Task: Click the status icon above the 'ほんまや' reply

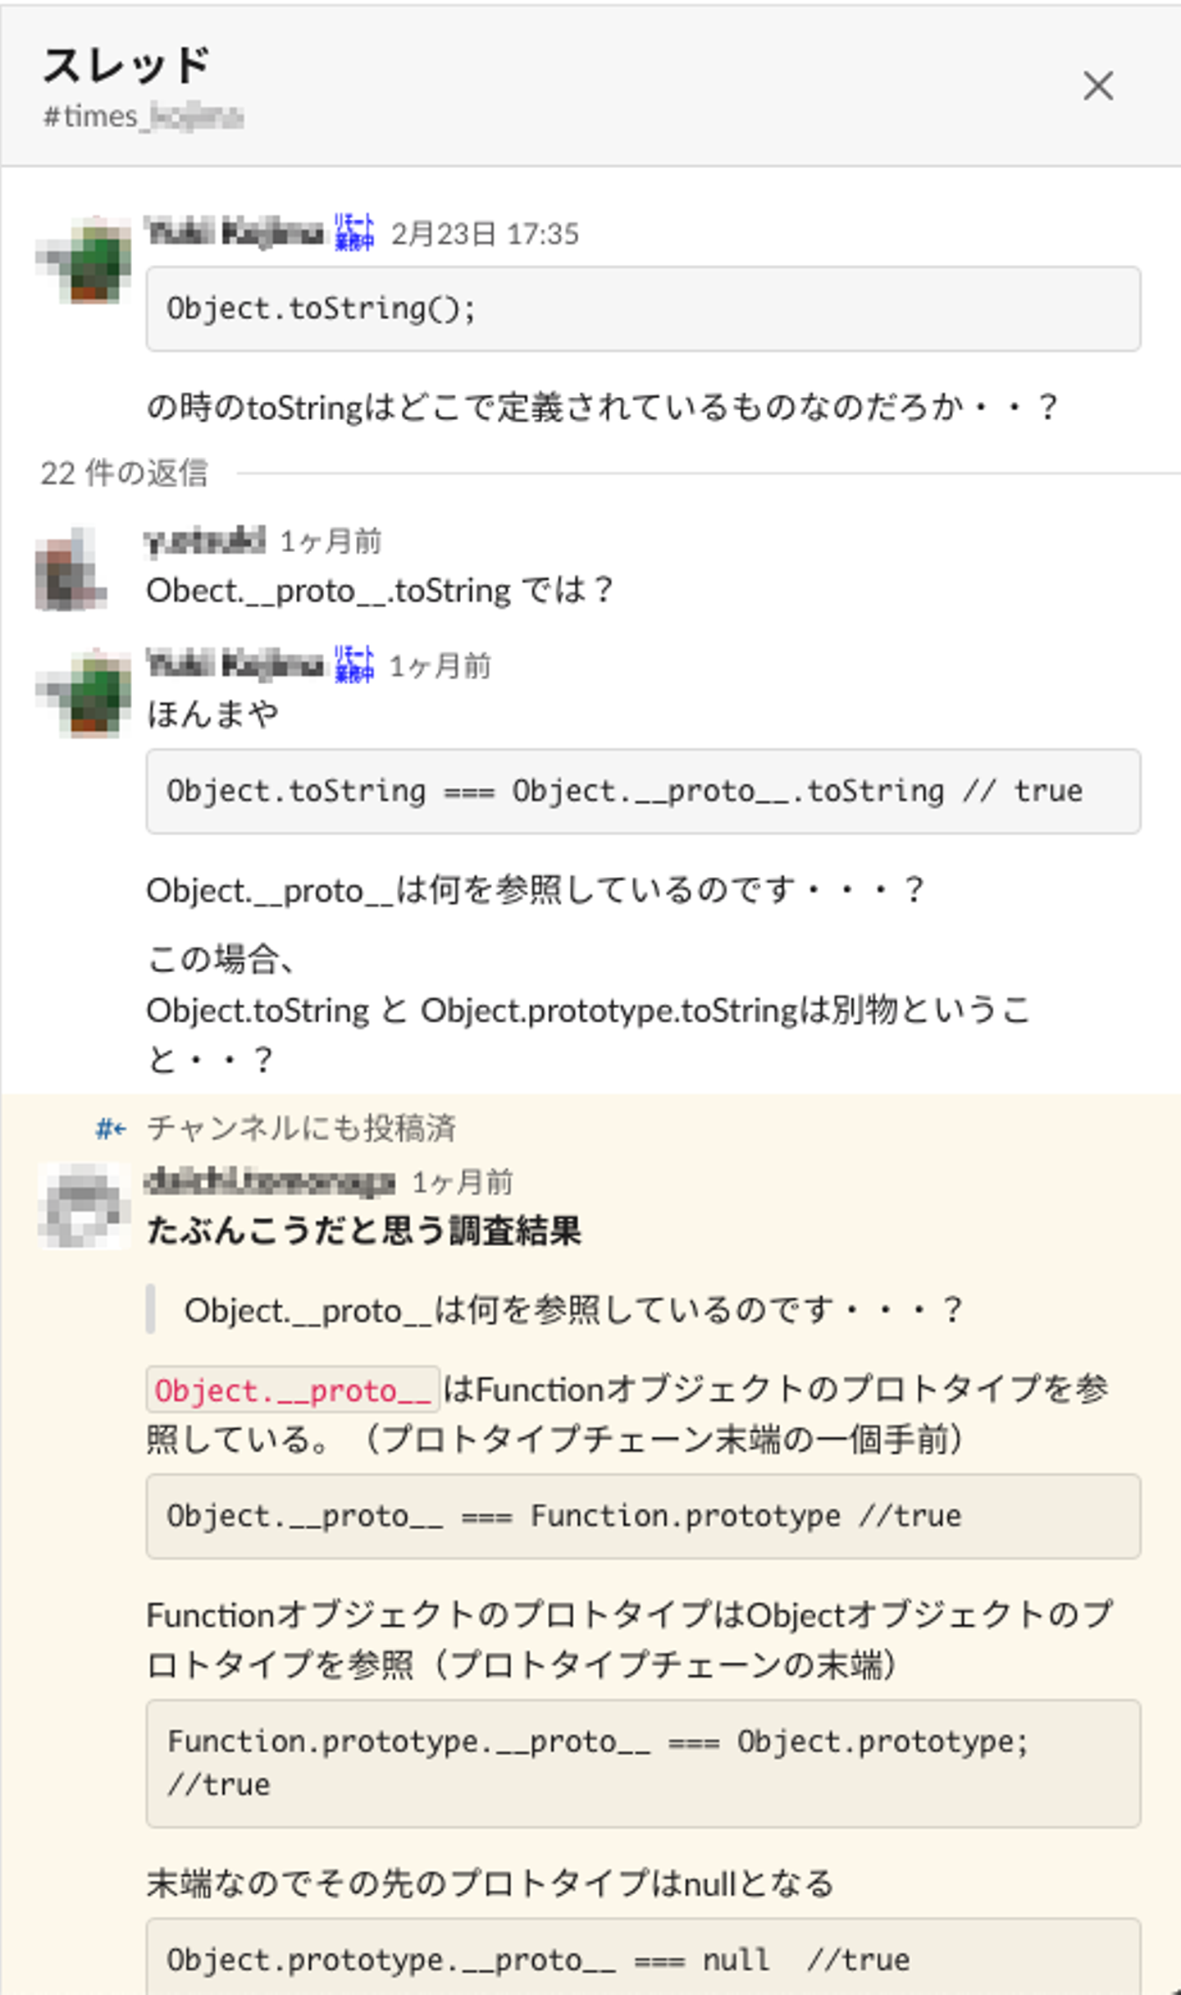Action: click(x=354, y=665)
